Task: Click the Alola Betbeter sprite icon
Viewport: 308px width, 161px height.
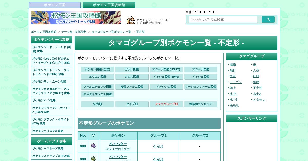Action: point(93,159)
